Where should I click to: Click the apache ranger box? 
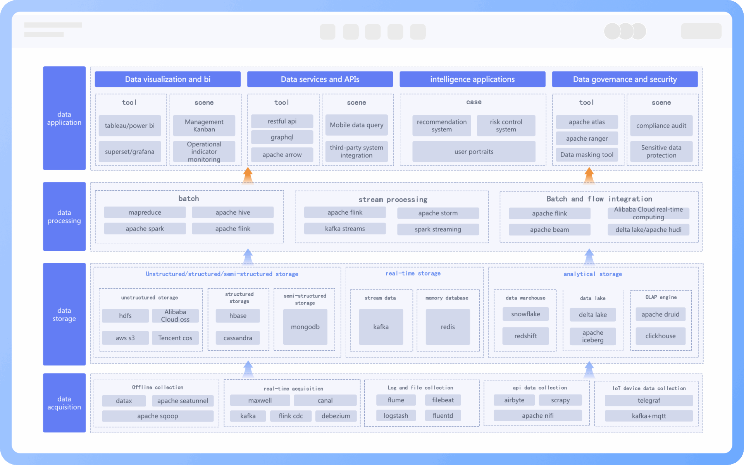click(587, 138)
